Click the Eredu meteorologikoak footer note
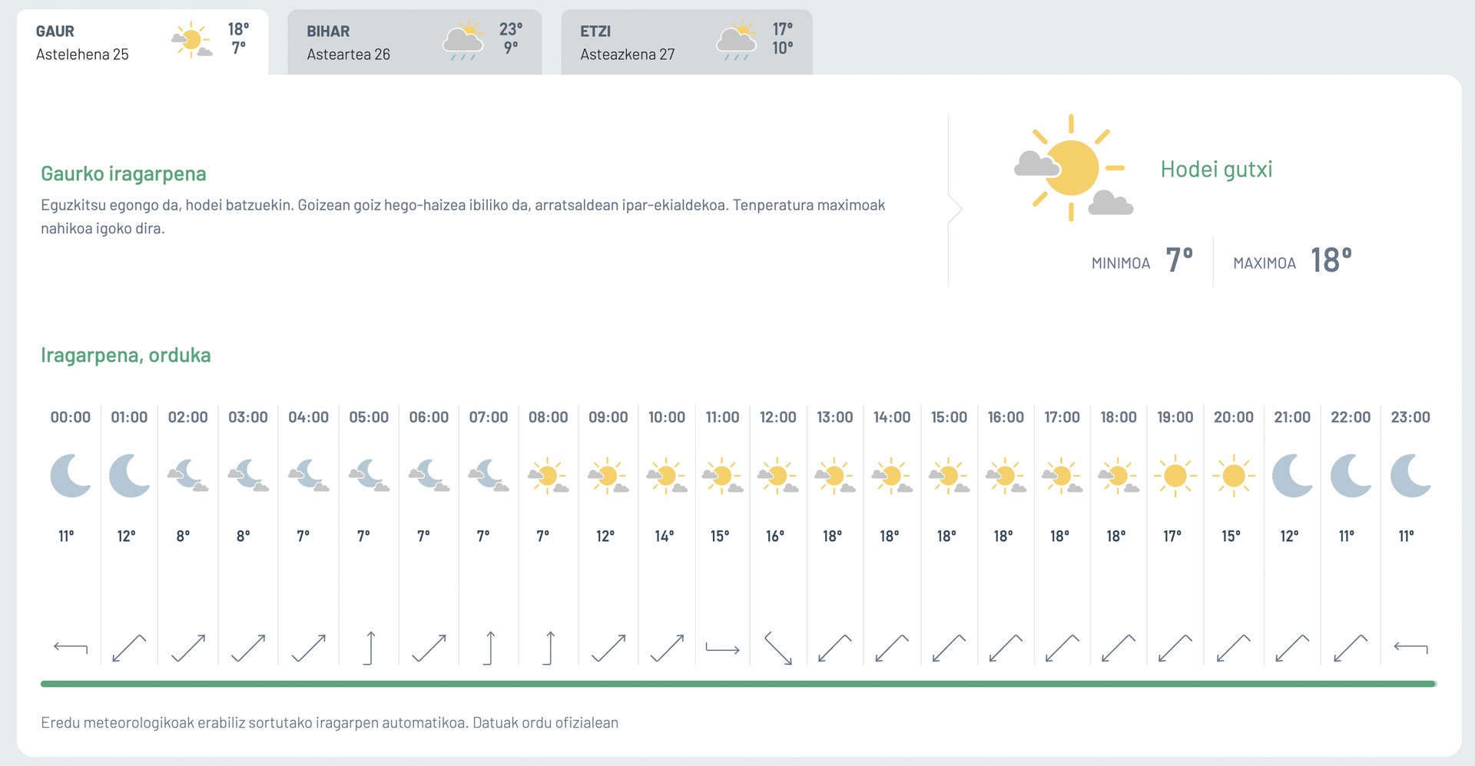 (330, 723)
